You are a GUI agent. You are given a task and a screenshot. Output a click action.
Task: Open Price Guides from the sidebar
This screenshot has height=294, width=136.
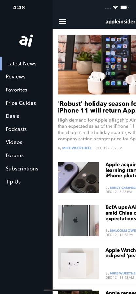pyautogui.click(x=21, y=103)
